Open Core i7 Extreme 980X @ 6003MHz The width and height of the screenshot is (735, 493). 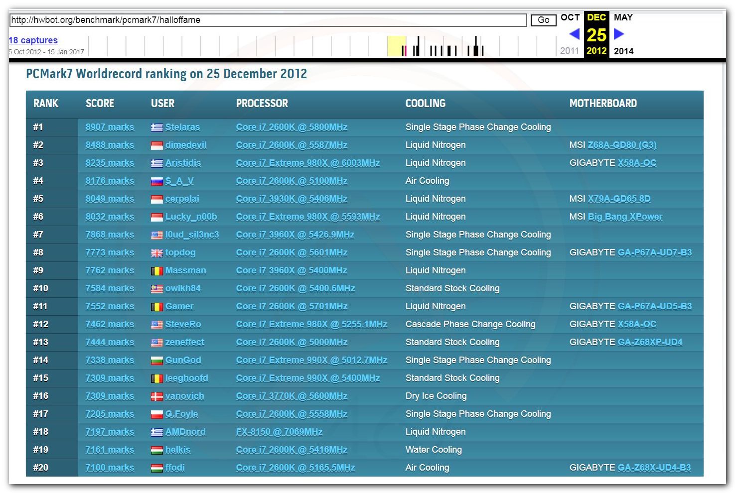tap(308, 163)
